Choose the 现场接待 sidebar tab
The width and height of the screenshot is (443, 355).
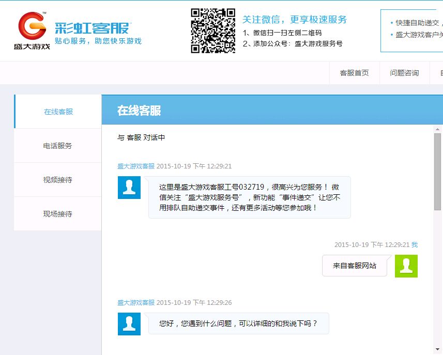coord(58,214)
